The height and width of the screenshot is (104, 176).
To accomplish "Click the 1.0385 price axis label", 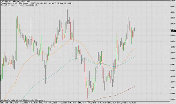I will click(173, 99).
